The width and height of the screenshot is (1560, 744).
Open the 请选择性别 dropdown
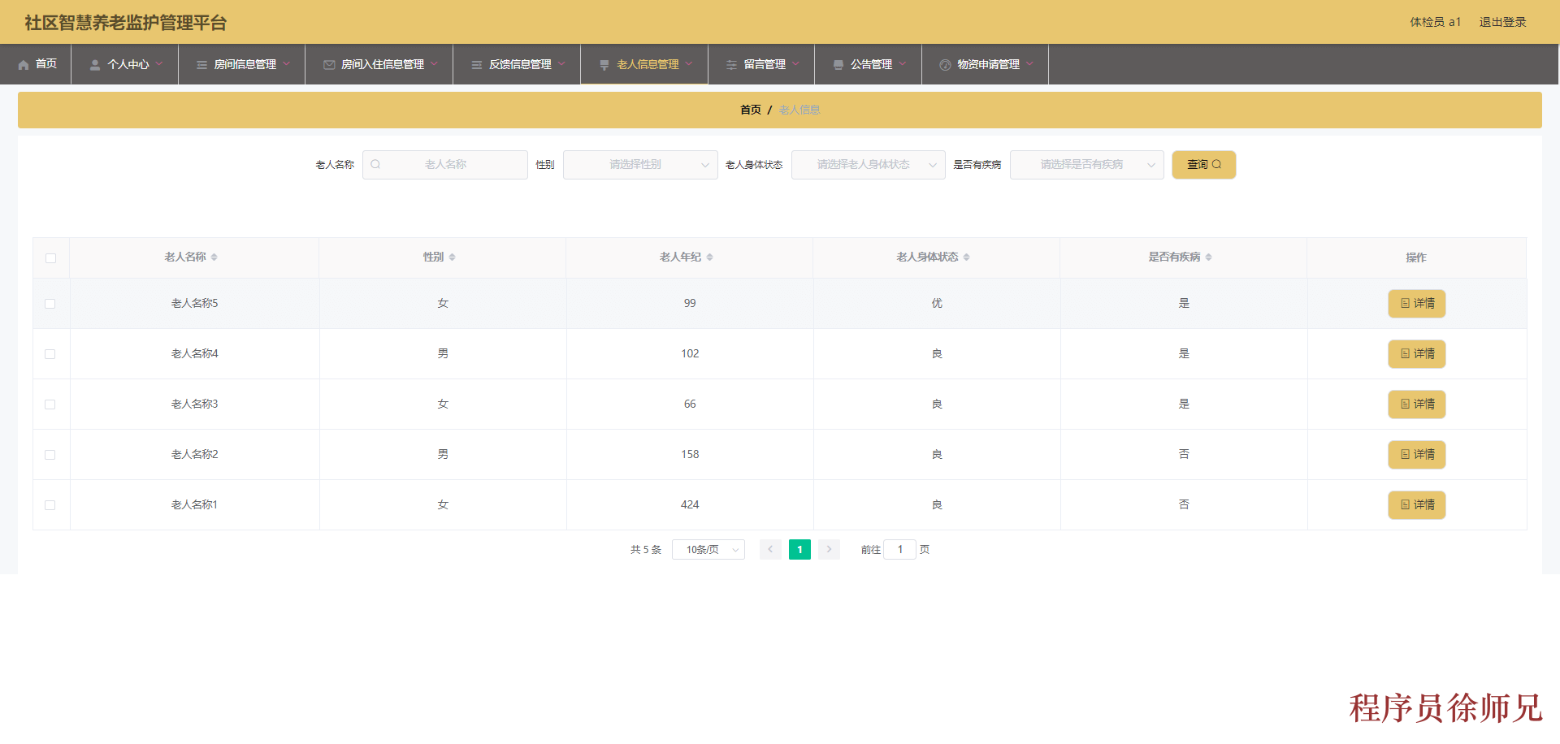point(639,164)
